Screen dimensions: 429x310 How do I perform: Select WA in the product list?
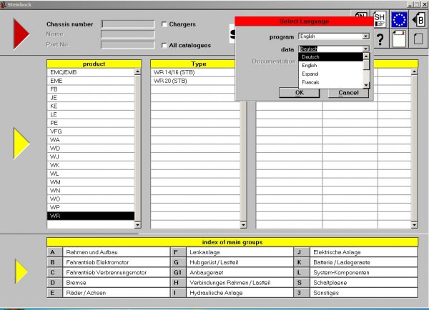(91, 140)
